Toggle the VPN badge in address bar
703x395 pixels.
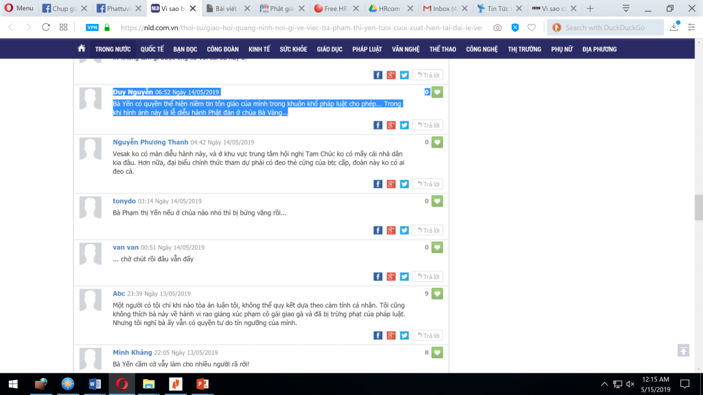[91, 27]
